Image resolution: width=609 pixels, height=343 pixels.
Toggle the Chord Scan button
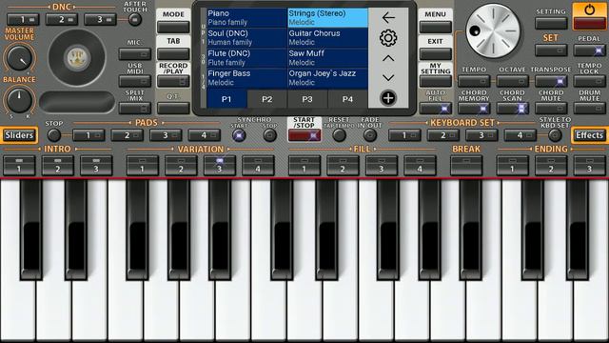(512, 108)
